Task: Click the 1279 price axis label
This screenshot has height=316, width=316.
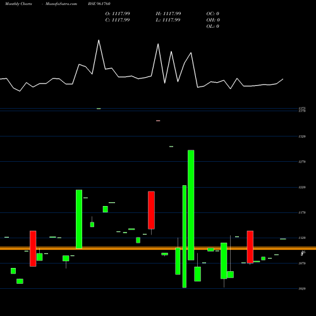Action: tap(302, 162)
